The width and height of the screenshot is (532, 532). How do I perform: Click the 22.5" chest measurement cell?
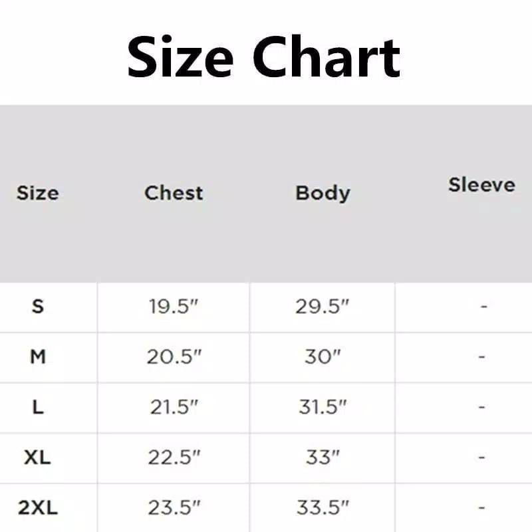point(174,458)
